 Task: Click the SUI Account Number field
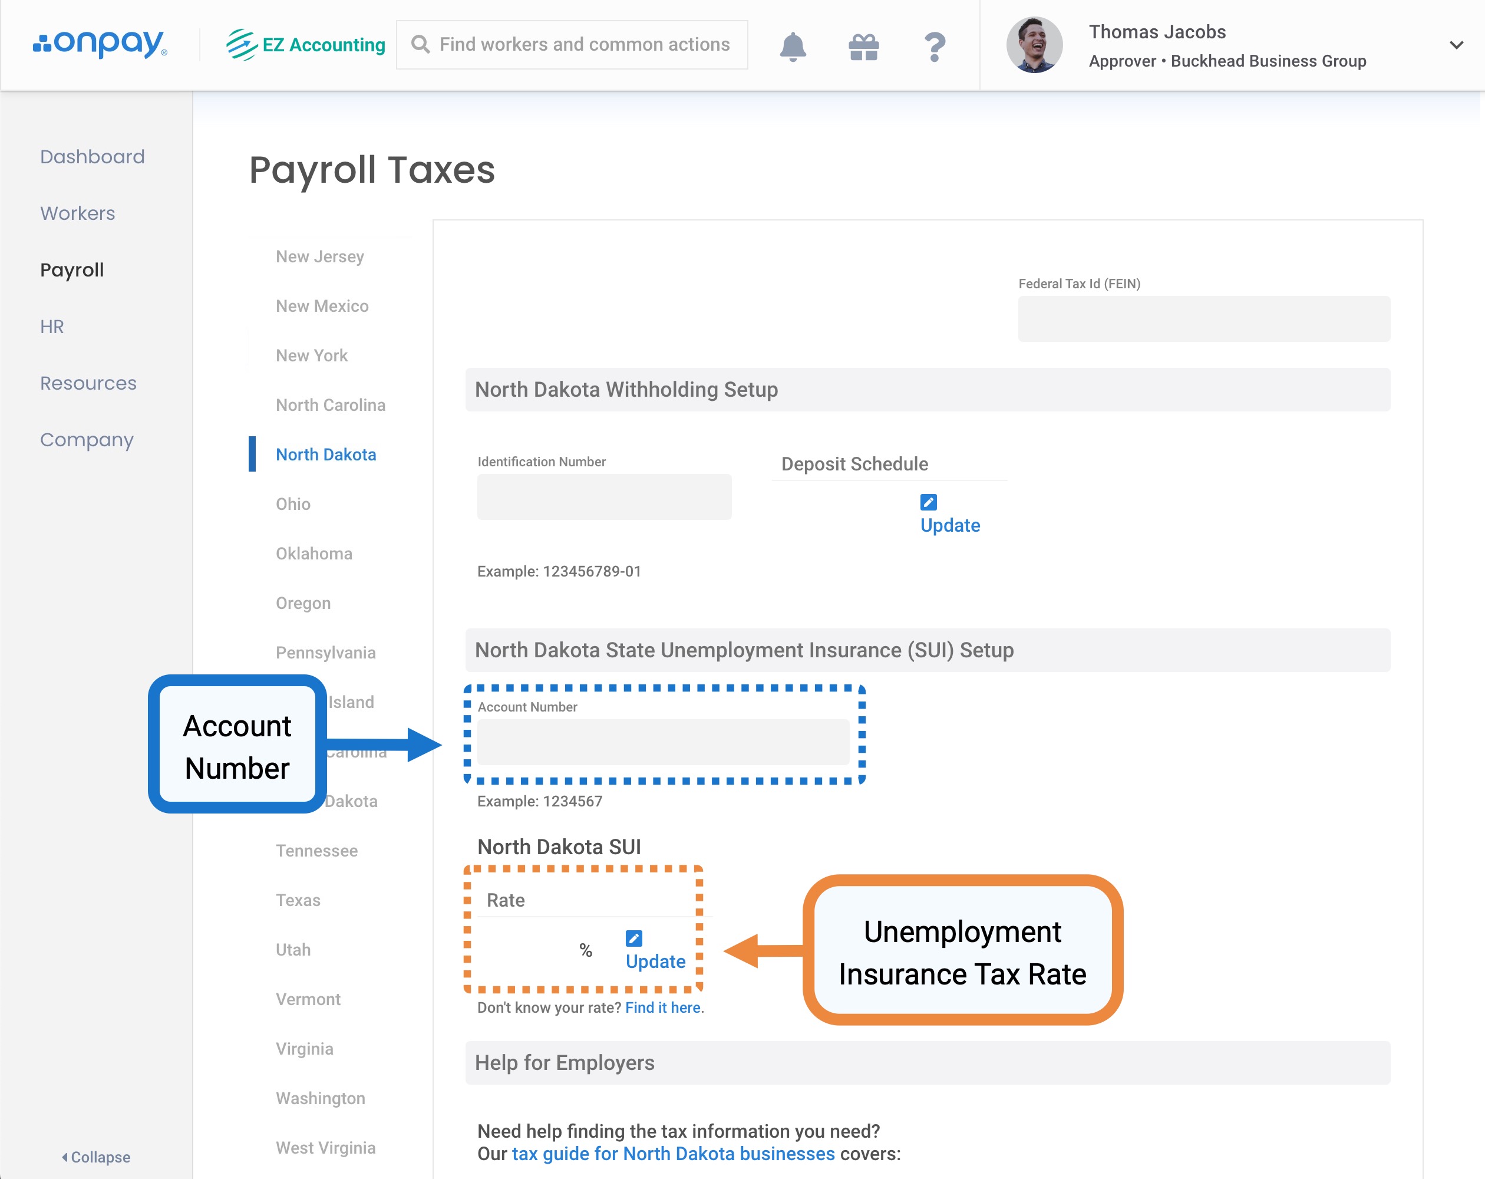662,742
